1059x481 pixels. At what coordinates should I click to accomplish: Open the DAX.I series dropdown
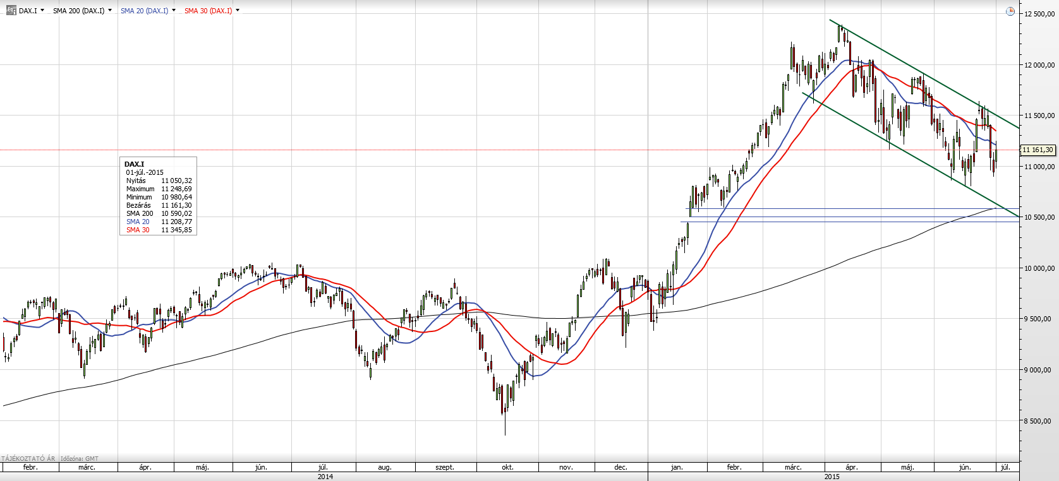pyautogui.click(x=42, y=10)
